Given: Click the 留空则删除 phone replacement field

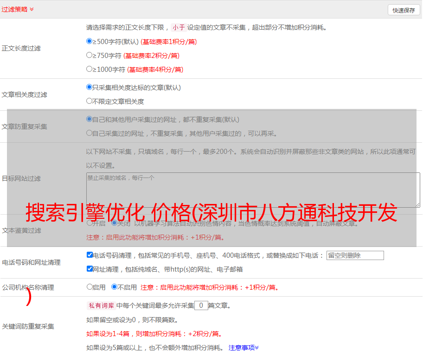Looking at the screenshot, I should coord(355,255).
